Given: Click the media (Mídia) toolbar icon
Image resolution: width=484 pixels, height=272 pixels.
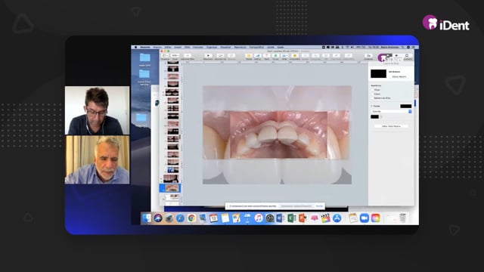Looking at the screenshot, I should [284, 56].
